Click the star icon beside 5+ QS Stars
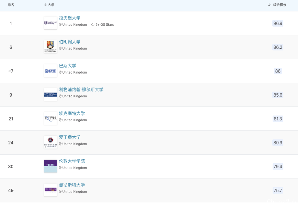The image size is (298, 205). 93,25
